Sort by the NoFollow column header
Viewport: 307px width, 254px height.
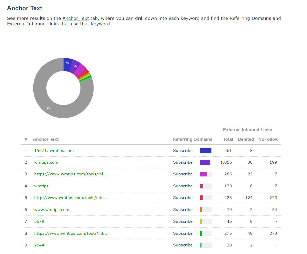[x=268, y=139]
